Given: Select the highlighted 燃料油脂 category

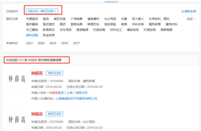Looking at the screenshot, I should [x=32, y=35].
